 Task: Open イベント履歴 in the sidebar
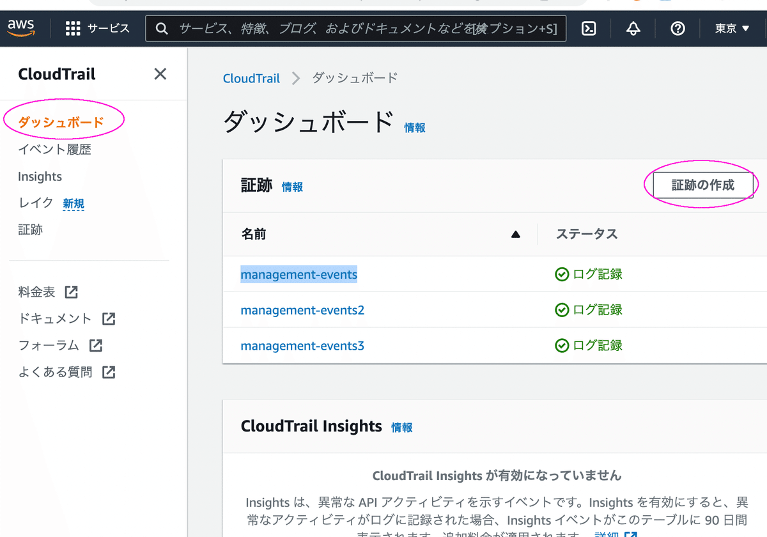[x=54, y=150]
